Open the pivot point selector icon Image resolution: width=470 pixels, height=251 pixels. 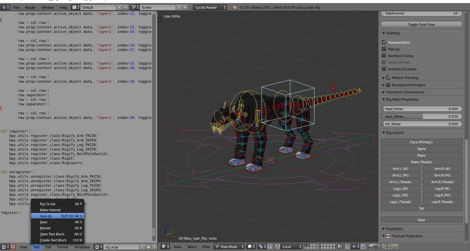coord(261,246)
